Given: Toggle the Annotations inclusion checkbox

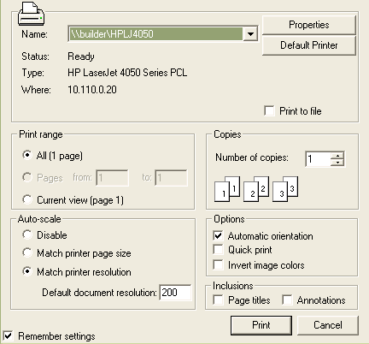Looking at the screenshot, I should point(287,300).
